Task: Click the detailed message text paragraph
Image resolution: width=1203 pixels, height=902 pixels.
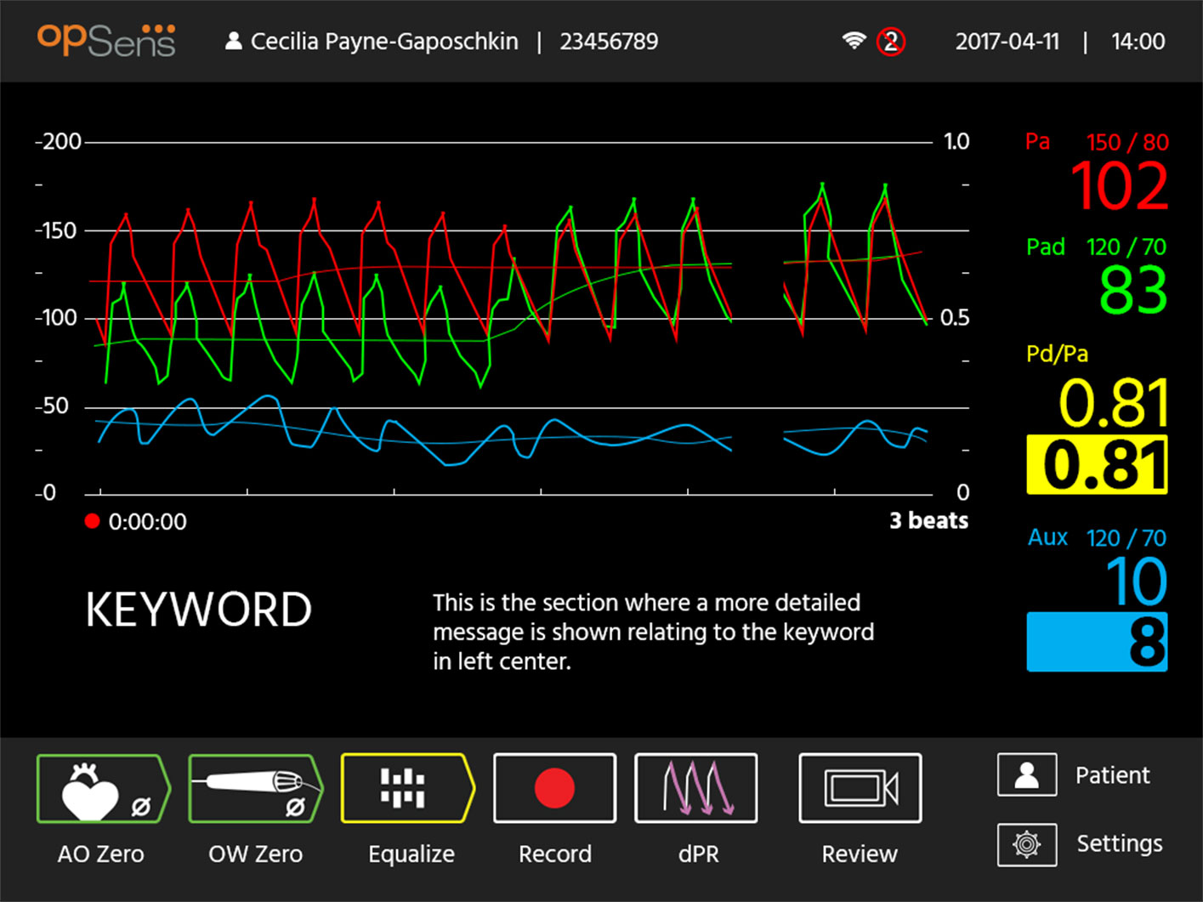Action: pyautogui.click(x=653, y=632)
